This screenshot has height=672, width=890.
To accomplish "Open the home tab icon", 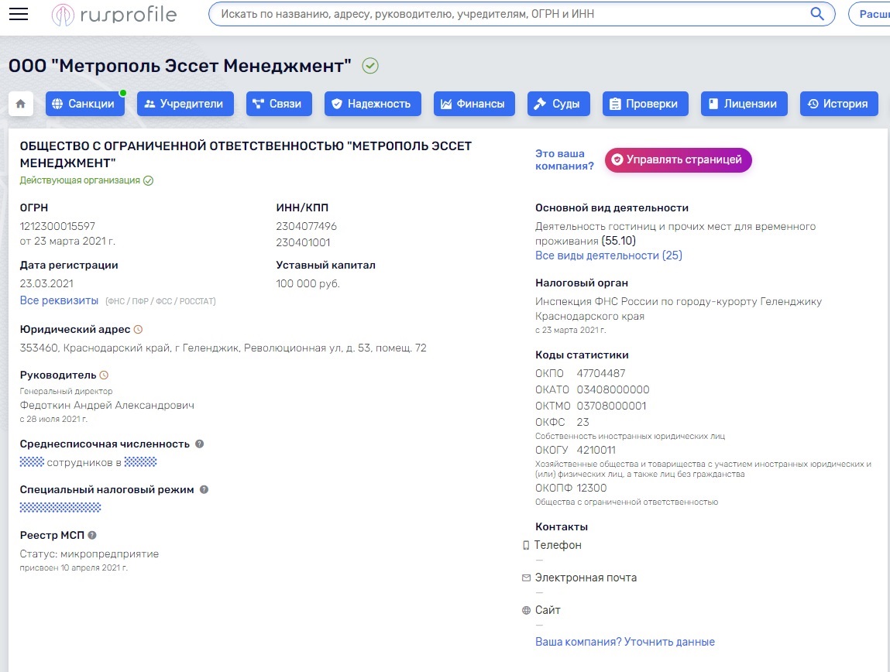I will click(21, 104).
